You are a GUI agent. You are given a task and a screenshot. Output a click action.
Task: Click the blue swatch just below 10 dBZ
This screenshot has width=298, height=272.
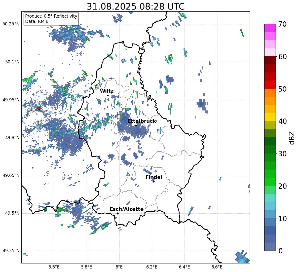[270, 222]
